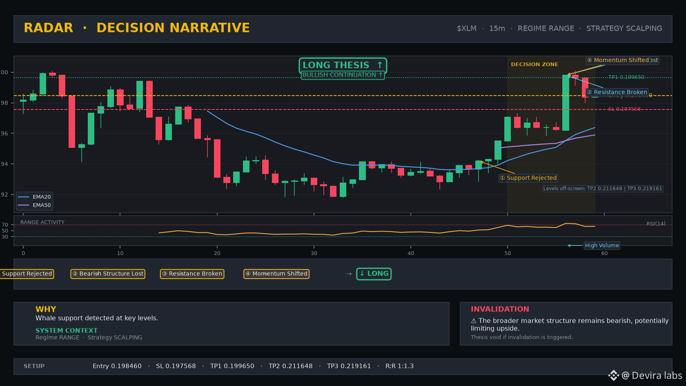Click the x-axis tick labeled 10

click(120, 253)
